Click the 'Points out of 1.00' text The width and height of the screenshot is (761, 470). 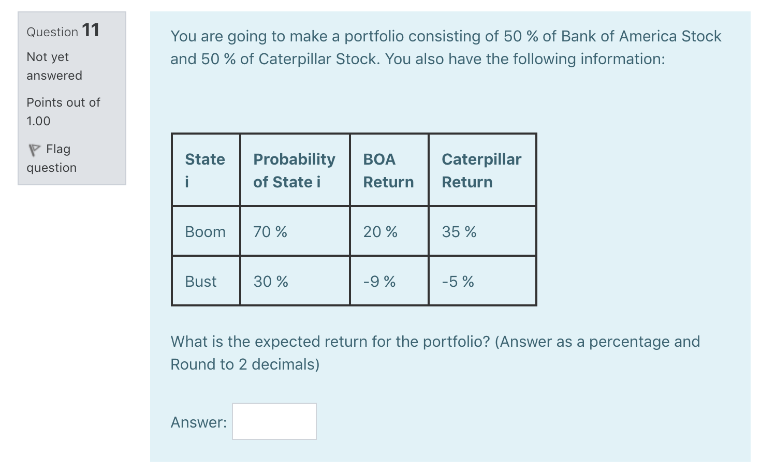[x=63, y=111]
